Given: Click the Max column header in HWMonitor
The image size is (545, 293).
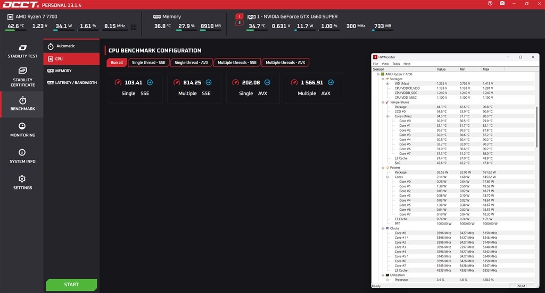Looking at the screenshot, I should (492, 70).
